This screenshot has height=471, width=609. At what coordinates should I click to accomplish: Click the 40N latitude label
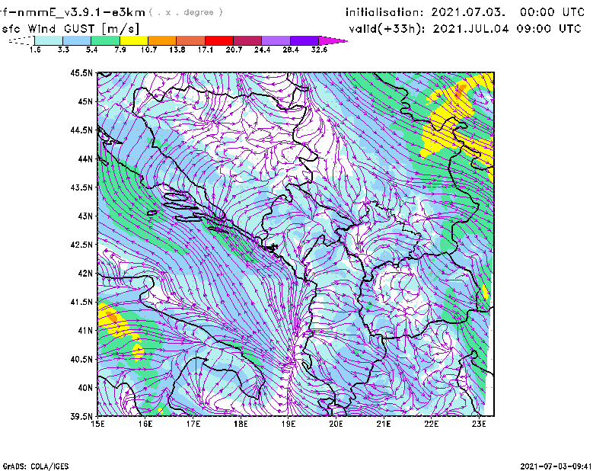click(85, 388)
